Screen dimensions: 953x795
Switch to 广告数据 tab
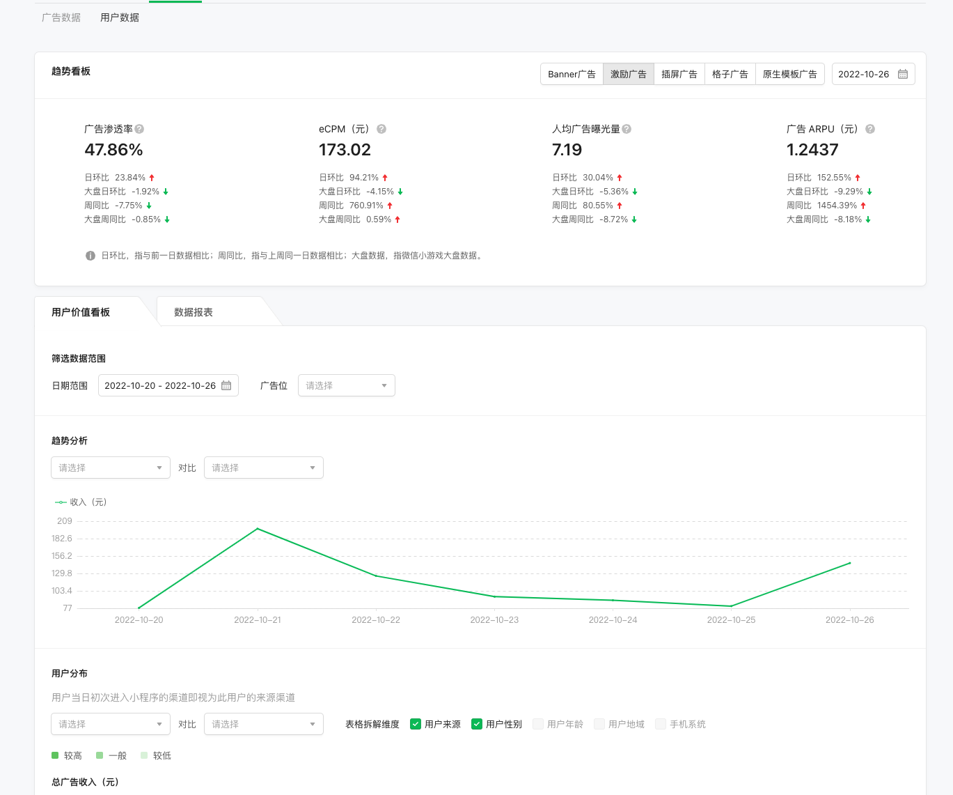(x=61, y=17)
